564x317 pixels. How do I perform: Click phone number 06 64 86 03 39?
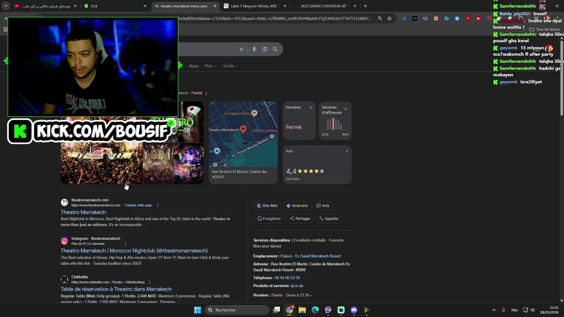(x=287, y=278)
